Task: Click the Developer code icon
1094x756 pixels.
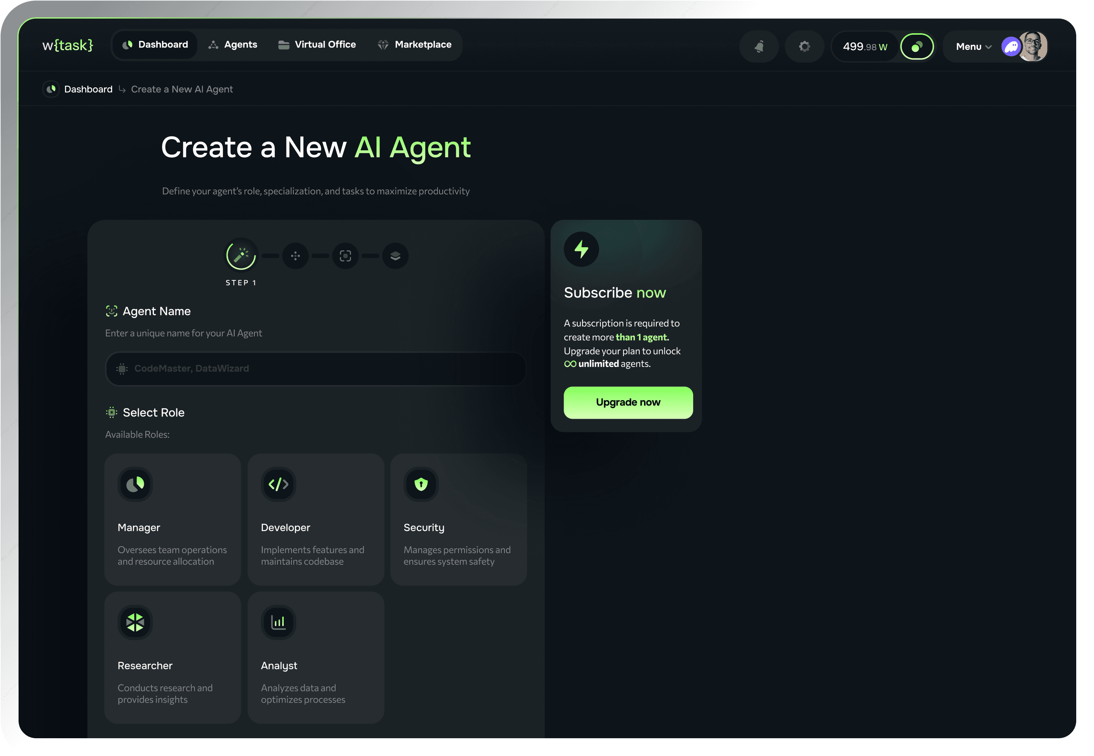Action: pos(278,484)
